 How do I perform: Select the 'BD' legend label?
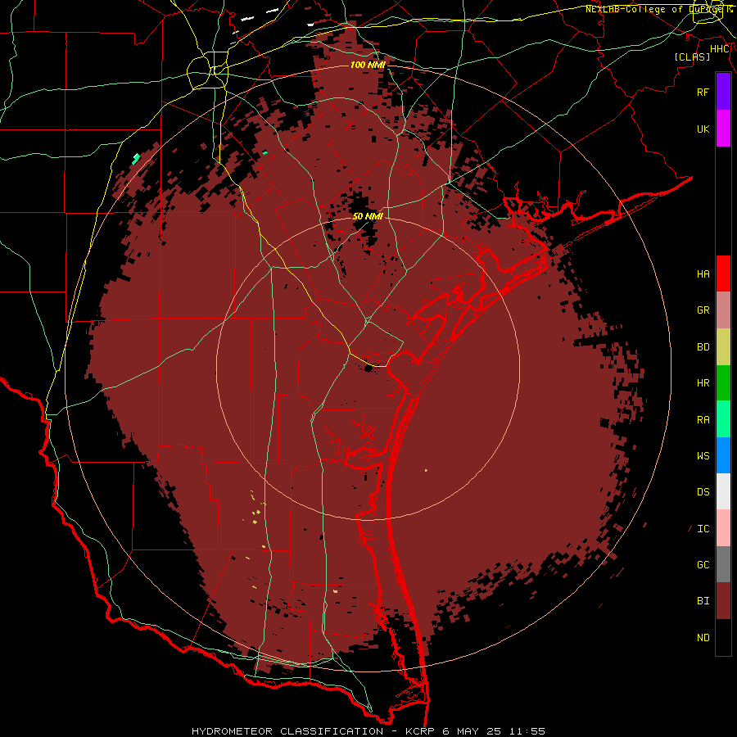[703, 347]
